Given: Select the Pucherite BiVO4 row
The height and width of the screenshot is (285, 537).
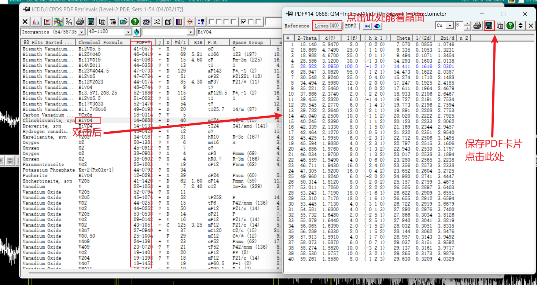Looking at the screenshot, I should point(151,175).
